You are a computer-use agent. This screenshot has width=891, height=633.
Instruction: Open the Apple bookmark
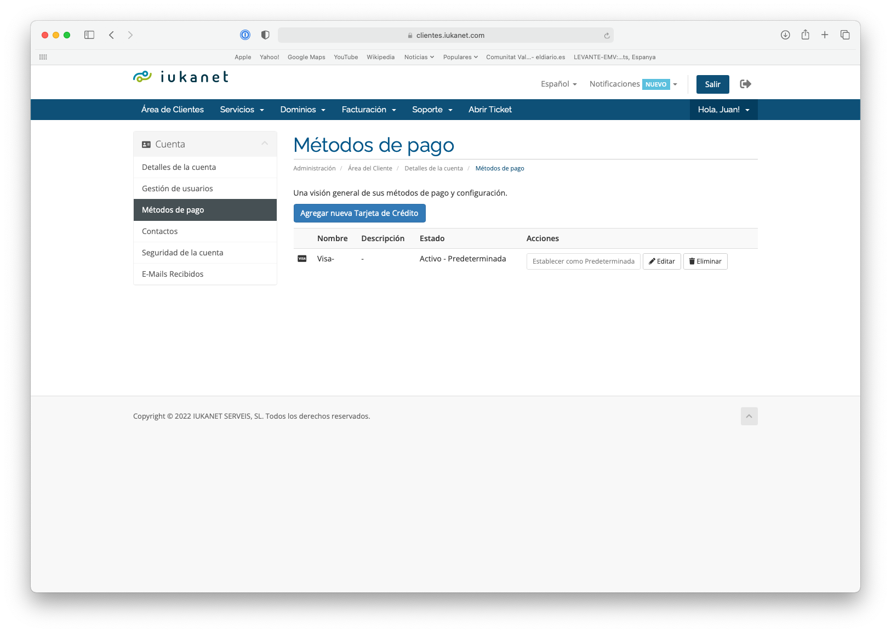(x=243, y=57)
